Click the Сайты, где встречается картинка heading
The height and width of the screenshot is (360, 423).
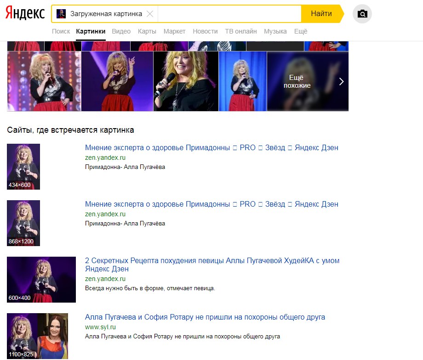tap(70, 130)
